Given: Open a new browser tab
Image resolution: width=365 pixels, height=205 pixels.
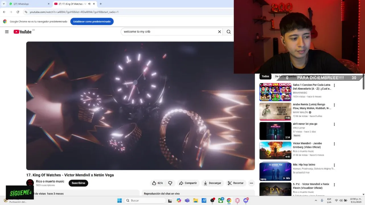Looking at the screenshot, I should point(101,4).
